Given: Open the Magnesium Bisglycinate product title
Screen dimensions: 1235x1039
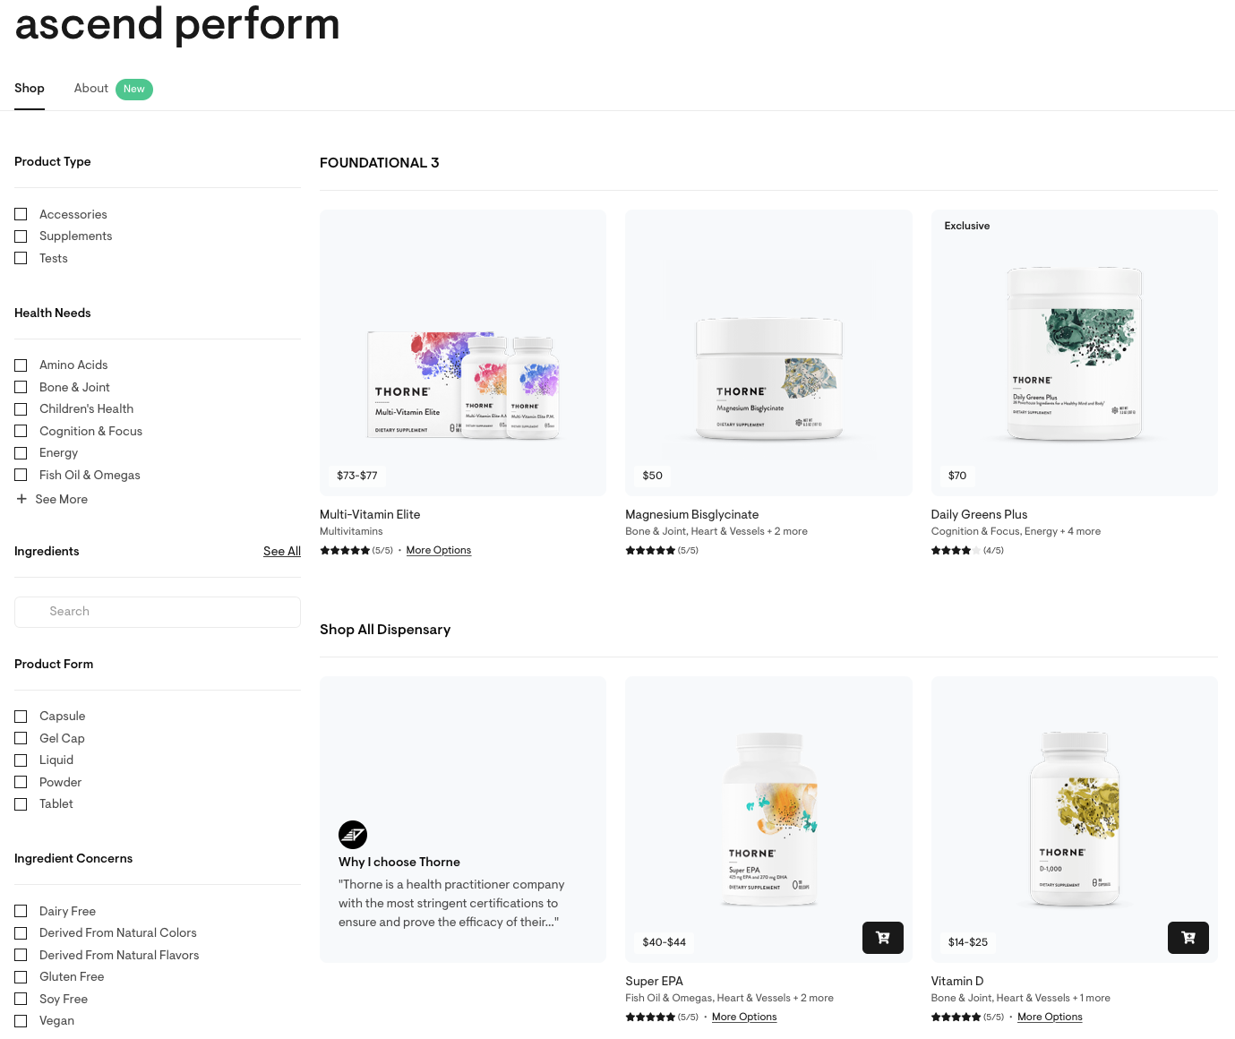Looking at the screenshot, I should (x=692, y=514).
